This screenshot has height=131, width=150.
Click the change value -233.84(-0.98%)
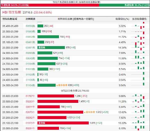point(42,12)
